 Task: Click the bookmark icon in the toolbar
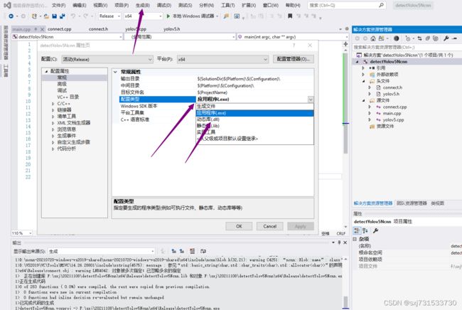pyautogui.click(x=290, y=16)
